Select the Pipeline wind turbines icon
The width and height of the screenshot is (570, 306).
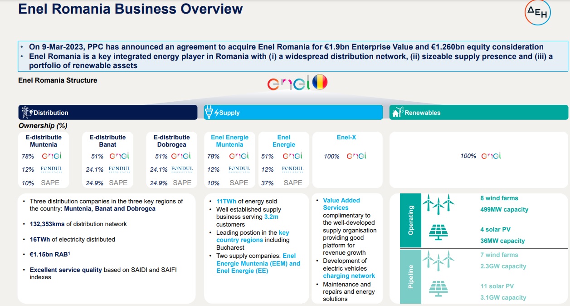coord(438,261)
